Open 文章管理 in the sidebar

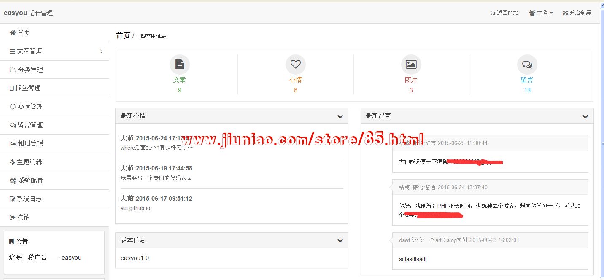[54, 51]
